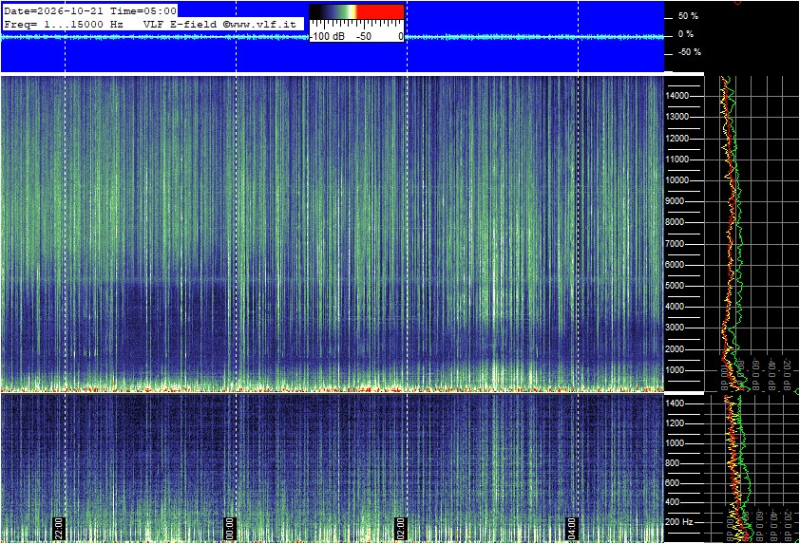Screen dimensions: 800x544
Task: Click the 12000 frequency axis label
Action: (x=676, y=139)
